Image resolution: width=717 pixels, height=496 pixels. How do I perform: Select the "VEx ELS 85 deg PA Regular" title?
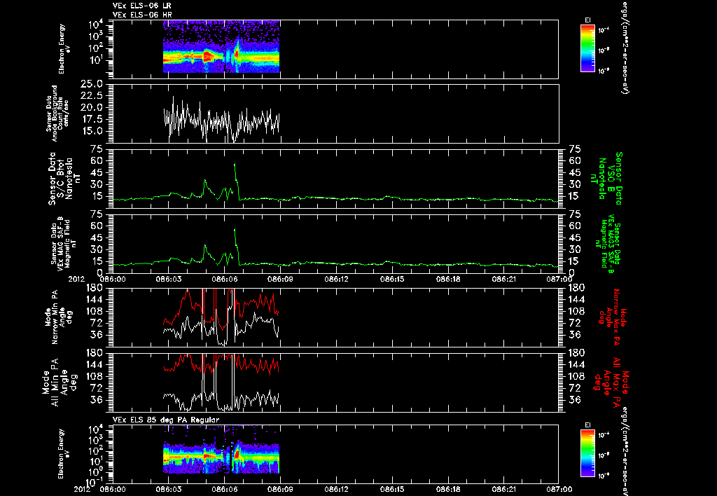(x=166, y=420)
